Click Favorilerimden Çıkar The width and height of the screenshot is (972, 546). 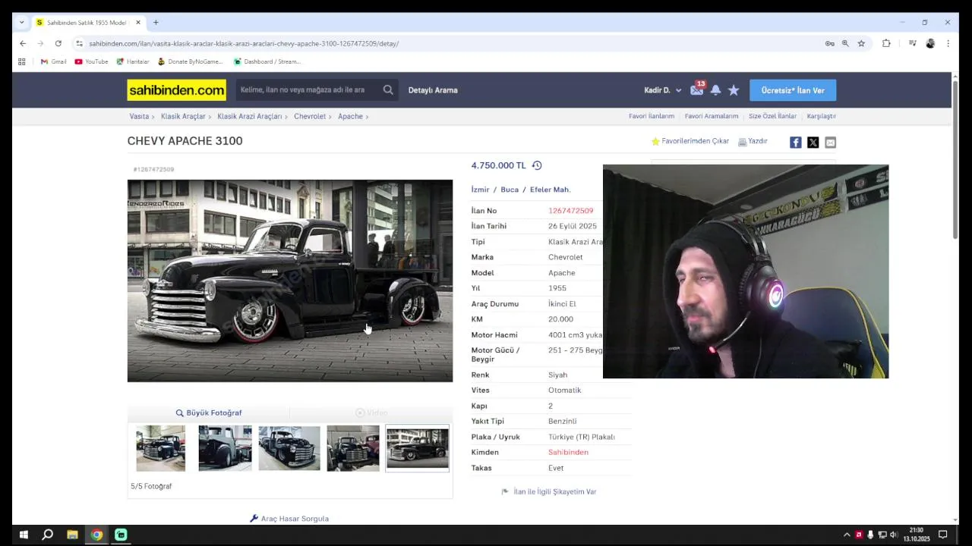click(690, 141)
